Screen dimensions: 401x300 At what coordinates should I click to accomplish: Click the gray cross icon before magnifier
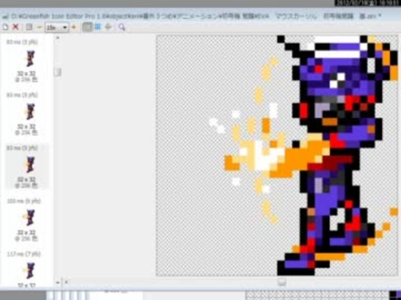(x=109, y=27)
